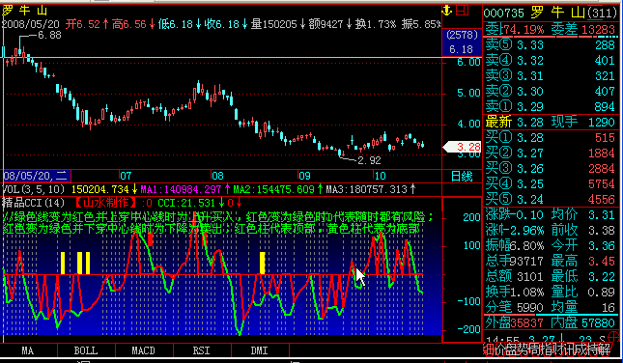The height and width of the screenshot is (363, 623).
Task: Select the RSI indicator tab
Action: pos(202,350)
